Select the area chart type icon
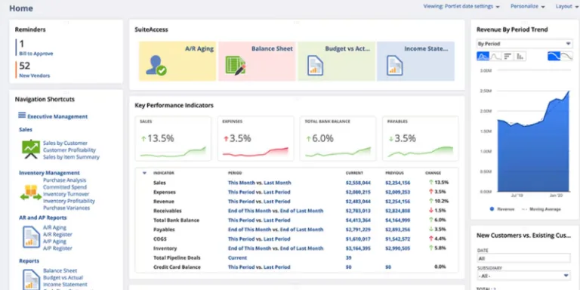This screenshot has width=580, height=290. point(483,56)
